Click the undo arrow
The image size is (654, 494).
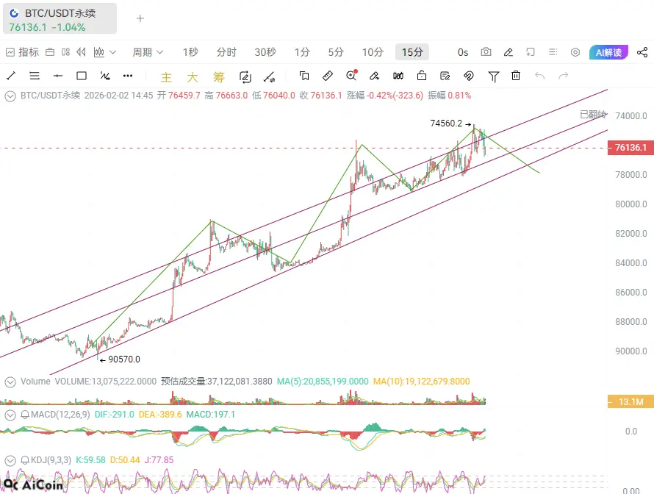[539, 76]
